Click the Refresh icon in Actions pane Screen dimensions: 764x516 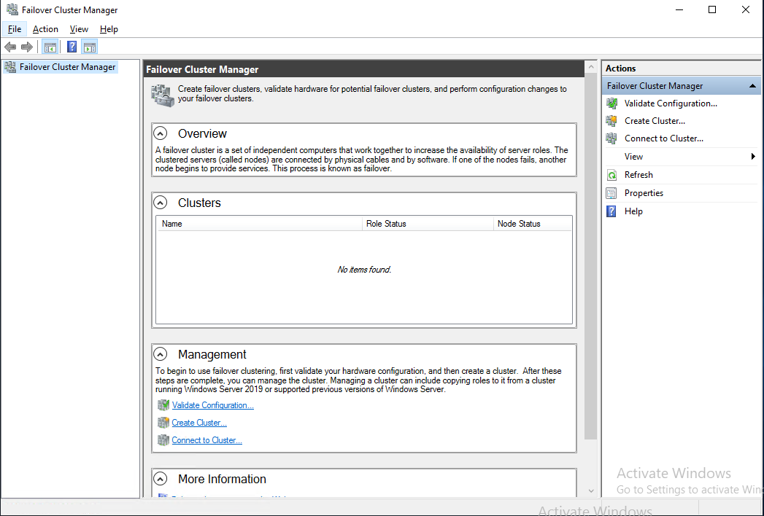click(x=611, y=175)
